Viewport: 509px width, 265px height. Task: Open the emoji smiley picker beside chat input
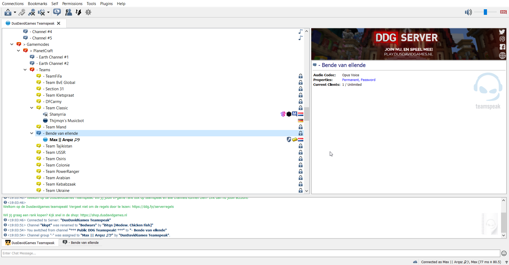point(504,253)
